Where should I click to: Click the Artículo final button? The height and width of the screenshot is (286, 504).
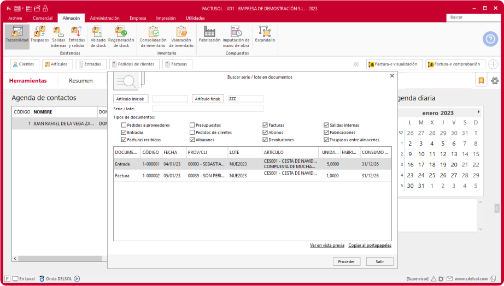(x=208, y=99)
